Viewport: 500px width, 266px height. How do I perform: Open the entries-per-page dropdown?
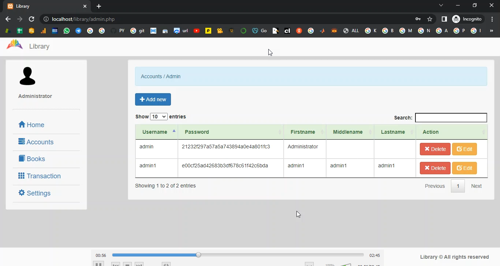(159, 117)
